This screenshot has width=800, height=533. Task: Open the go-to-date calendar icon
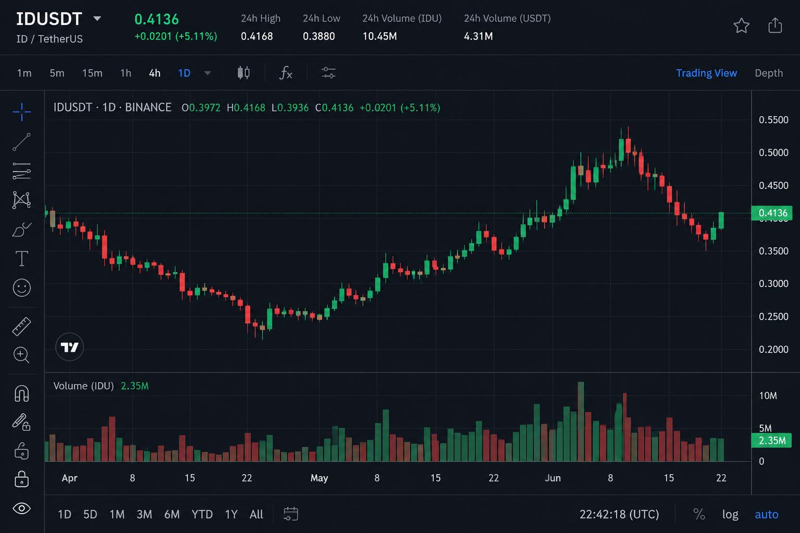pyautogui.click(x=291, y=514)
